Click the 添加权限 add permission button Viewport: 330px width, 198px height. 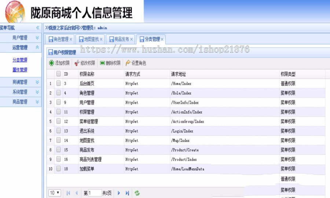coord(59,63)
